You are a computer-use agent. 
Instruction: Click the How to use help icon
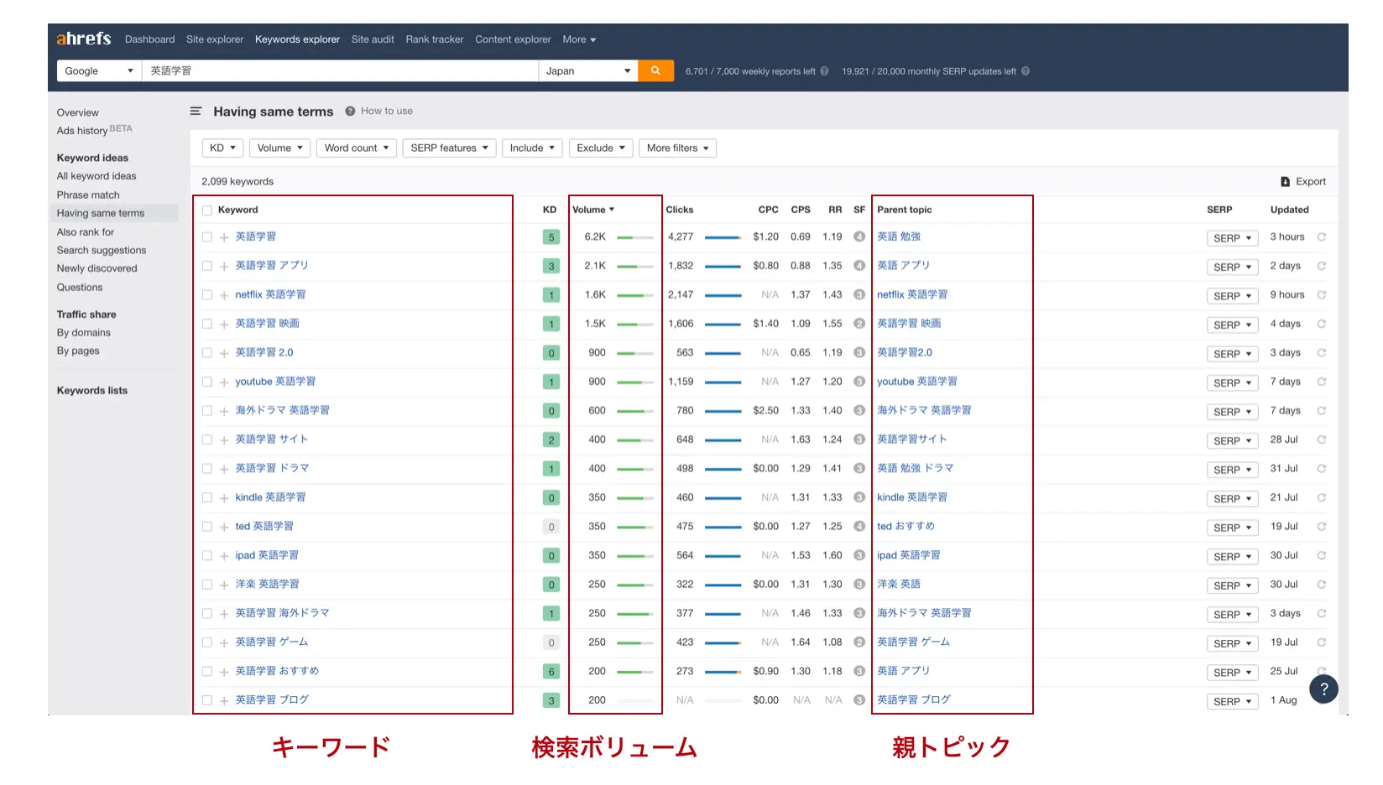tap(348, 110)
